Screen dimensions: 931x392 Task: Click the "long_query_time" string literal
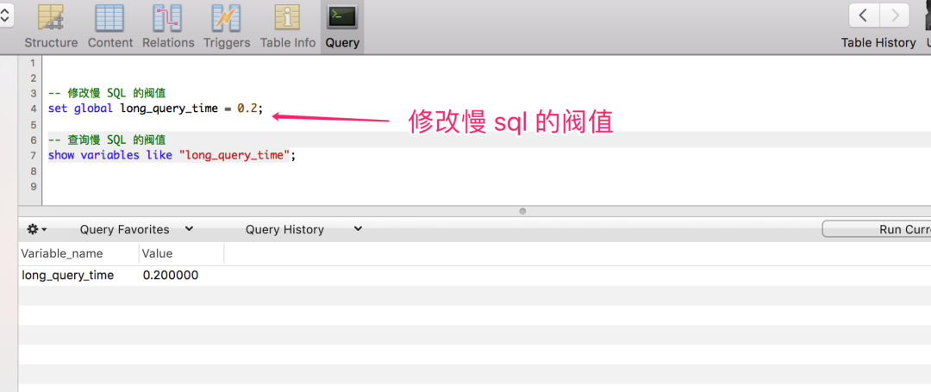(x=234, y=155)
